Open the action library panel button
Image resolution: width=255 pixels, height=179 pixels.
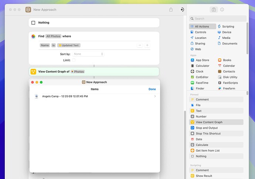tap(214, 10)
